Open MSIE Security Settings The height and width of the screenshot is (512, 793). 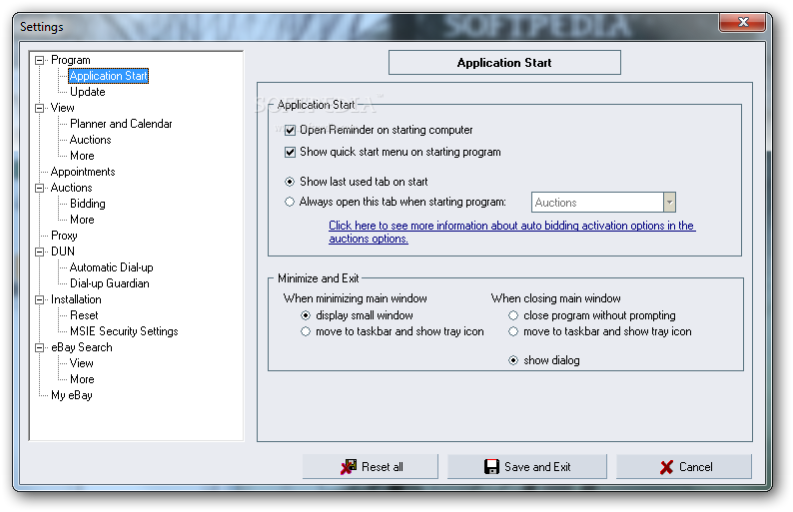pyautogui.click(x=124, y=331)
